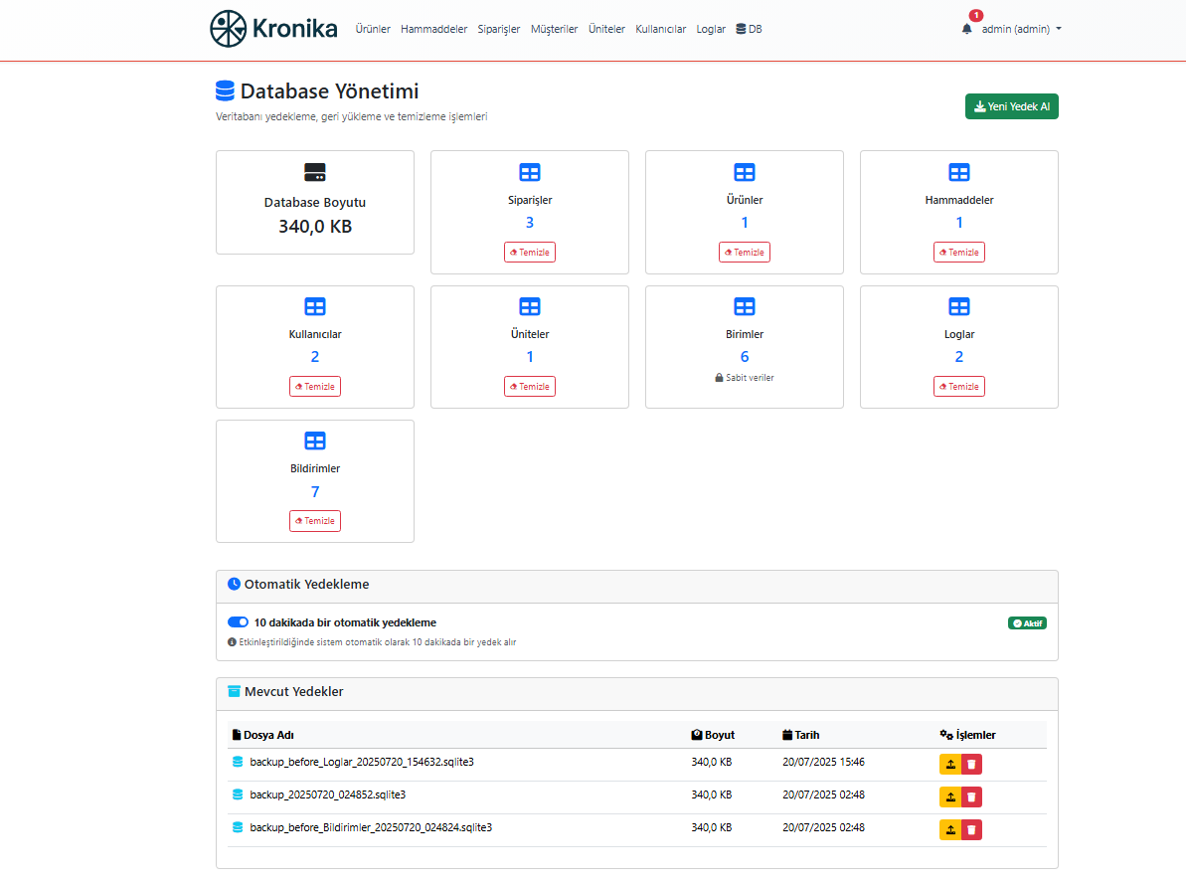Toggle the 10-minute automatic backup switch
The image size is (1186, 882).
coord(238,622)
